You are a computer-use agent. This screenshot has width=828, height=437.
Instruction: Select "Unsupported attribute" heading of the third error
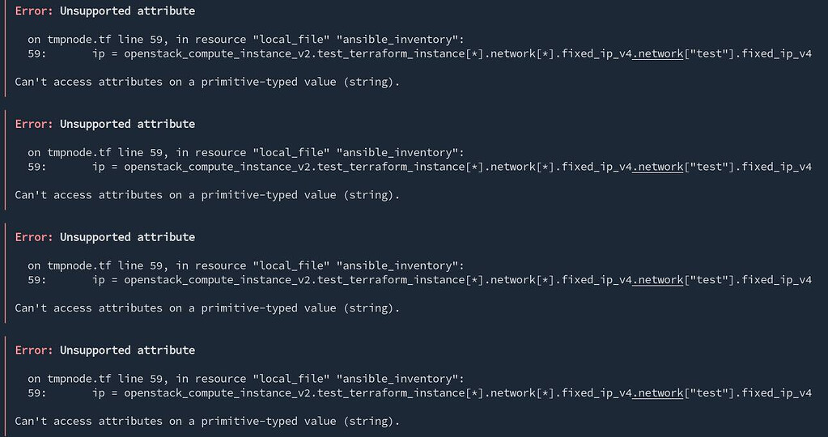point(127,237)
